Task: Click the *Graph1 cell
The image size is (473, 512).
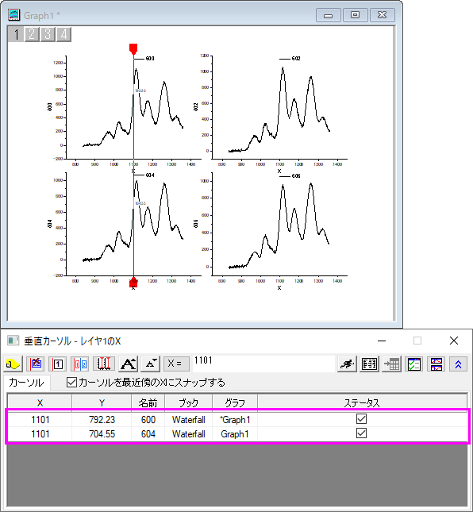Action: click(x=235, y=420)
